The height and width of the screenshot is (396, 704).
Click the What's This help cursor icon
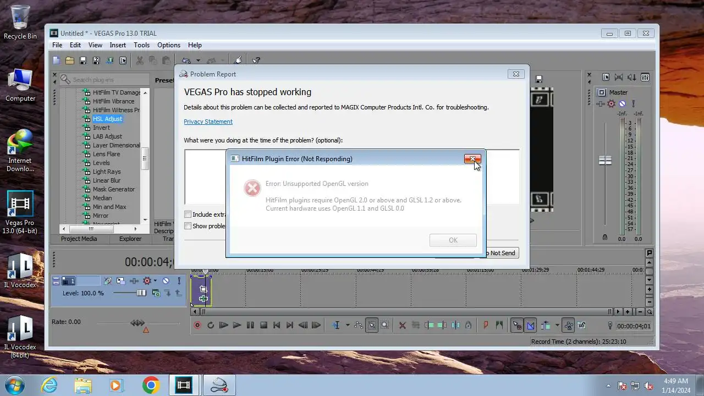[256, 61]
